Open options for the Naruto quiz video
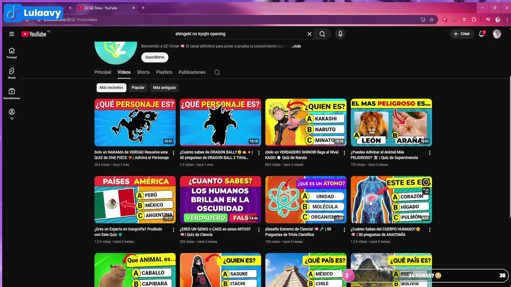Screen dimensions: 511x287 click(344, 153)
